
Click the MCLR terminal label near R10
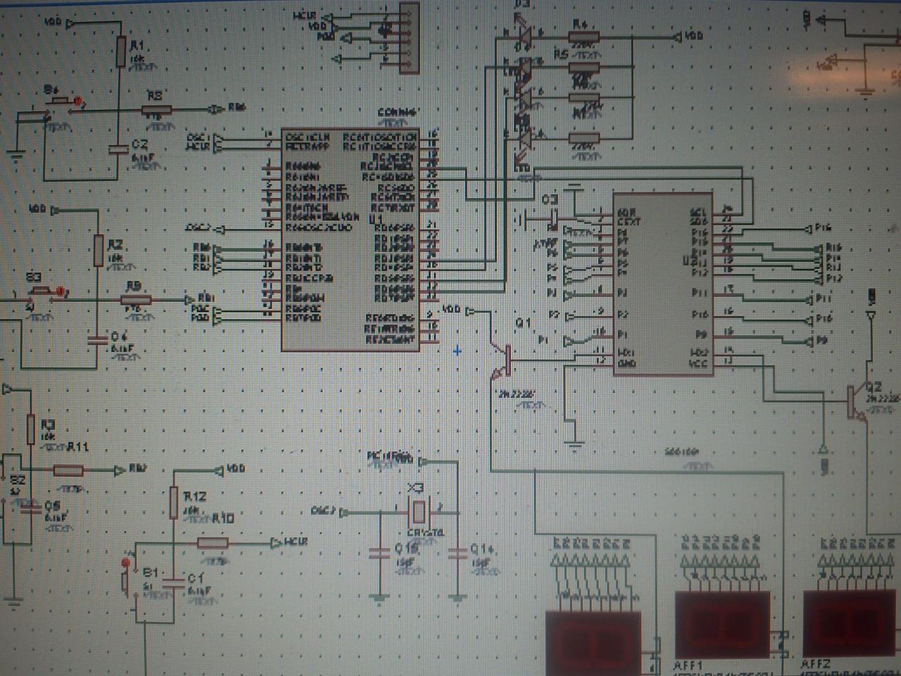tap(296, 542)
